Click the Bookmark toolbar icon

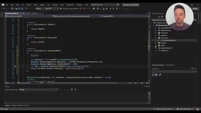[x=117, y=8]
